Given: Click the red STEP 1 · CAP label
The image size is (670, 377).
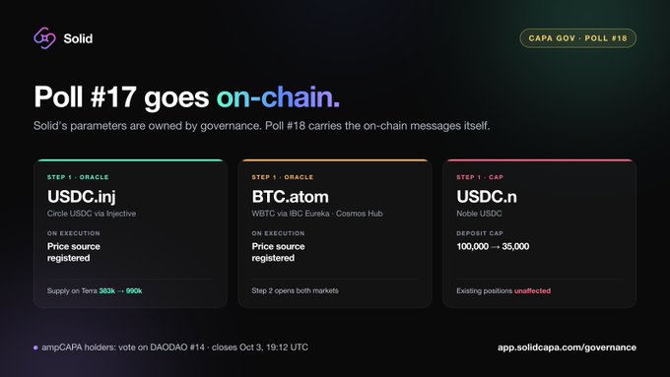Looking at the screenshot, I should point(480,177).
